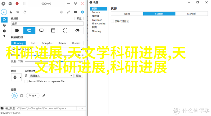
Task: Enable the proxy authentication checkbox
Action: (x=112, y=21)
